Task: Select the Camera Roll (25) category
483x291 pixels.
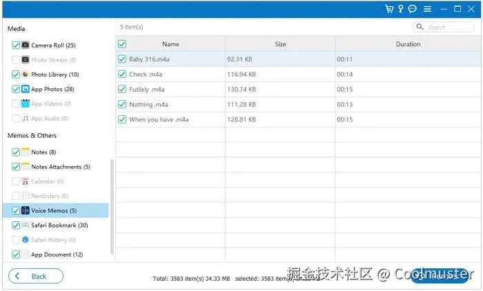Action: (x=53, y=46)
